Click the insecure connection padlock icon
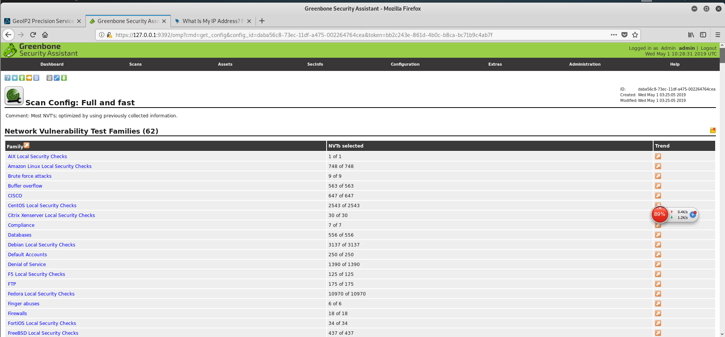 109,35
